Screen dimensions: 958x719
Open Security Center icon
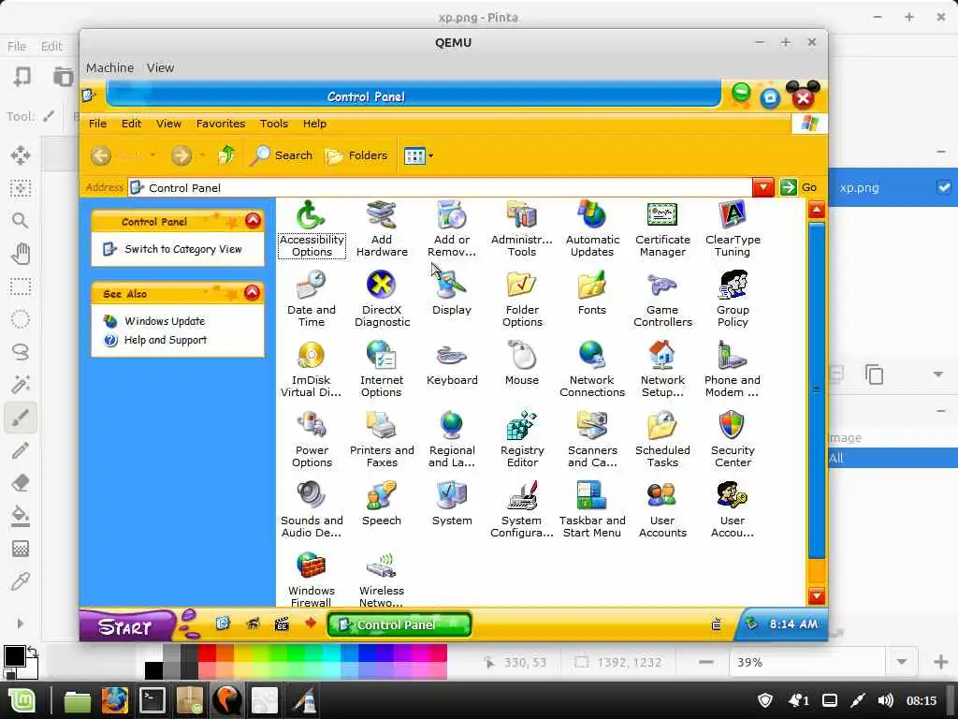pos(733,440)
